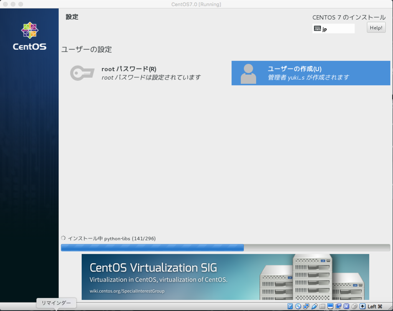Click the Help! button
Screen dimensions: 393x311
click(x=376, y=28)
